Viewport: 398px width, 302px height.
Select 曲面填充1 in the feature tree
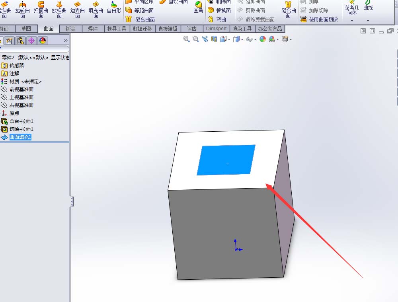tap(20, 137)
